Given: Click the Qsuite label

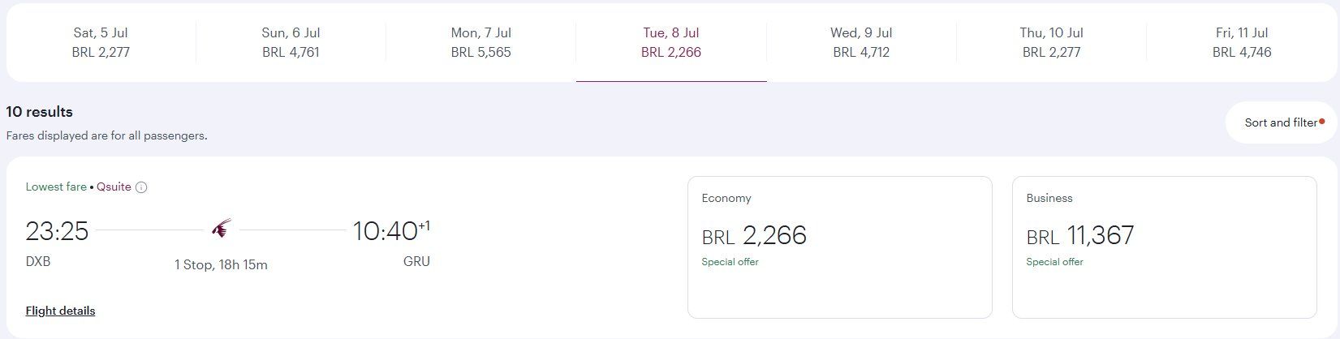Looking at the screenshot, I should [x=114, y=187].
